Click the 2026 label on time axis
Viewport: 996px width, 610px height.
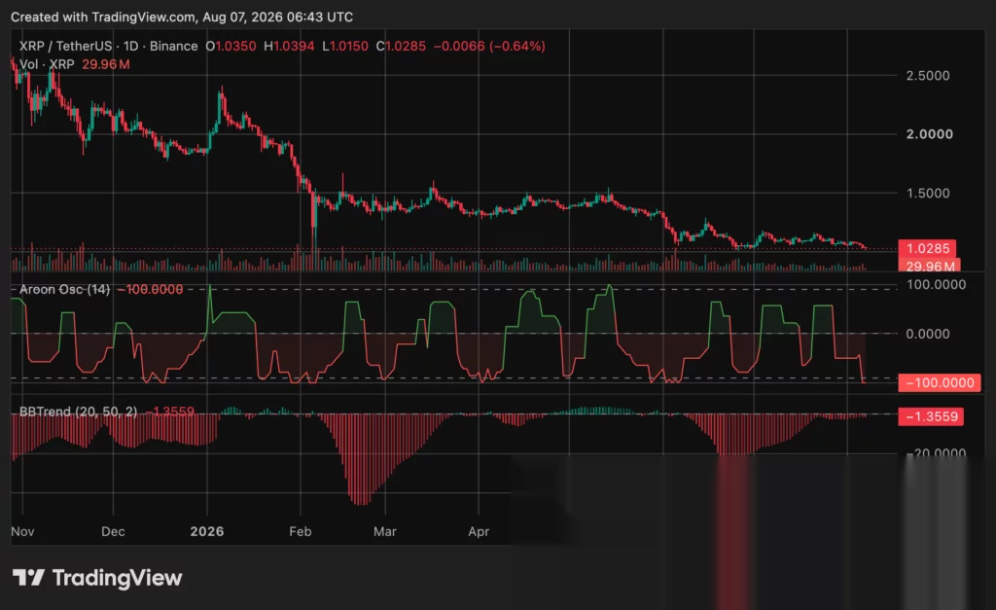coord(207,531)
